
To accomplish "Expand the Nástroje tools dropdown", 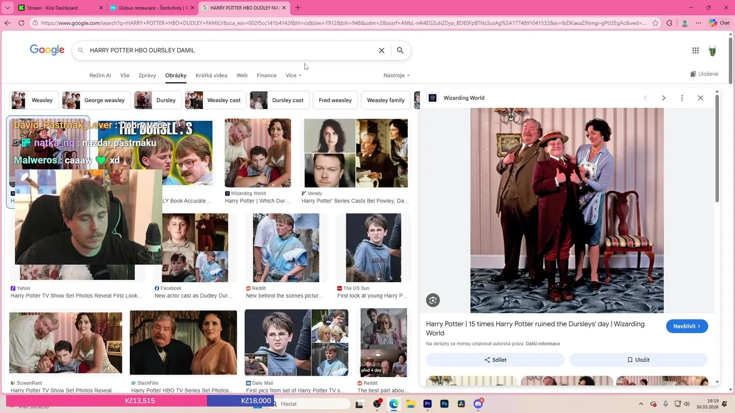I will coord(397,76).
